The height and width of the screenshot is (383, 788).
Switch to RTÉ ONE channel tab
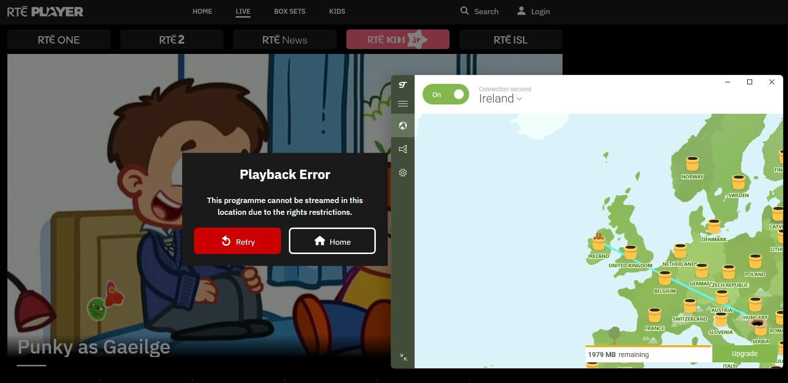(59, 39)
